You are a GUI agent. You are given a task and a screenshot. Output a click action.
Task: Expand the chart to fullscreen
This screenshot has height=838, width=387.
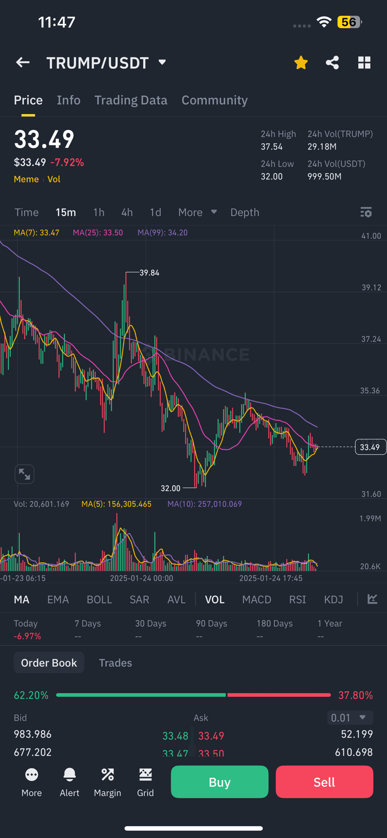click(24, 474)
